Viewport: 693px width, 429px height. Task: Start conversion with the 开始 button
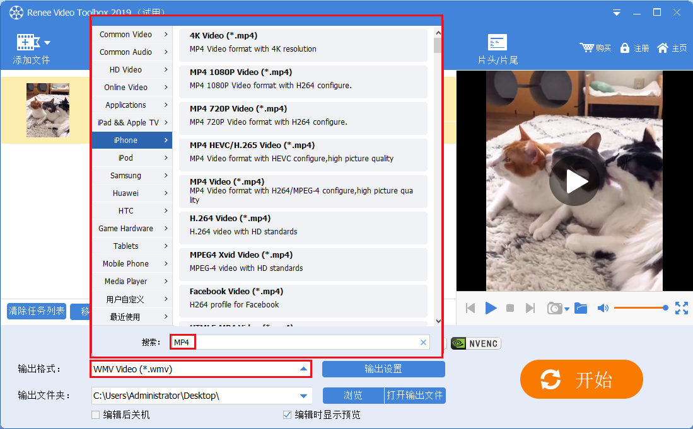[581, 379]
